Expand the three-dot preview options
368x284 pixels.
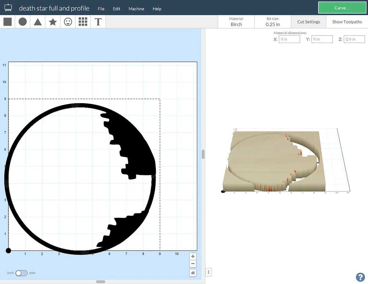209,272
